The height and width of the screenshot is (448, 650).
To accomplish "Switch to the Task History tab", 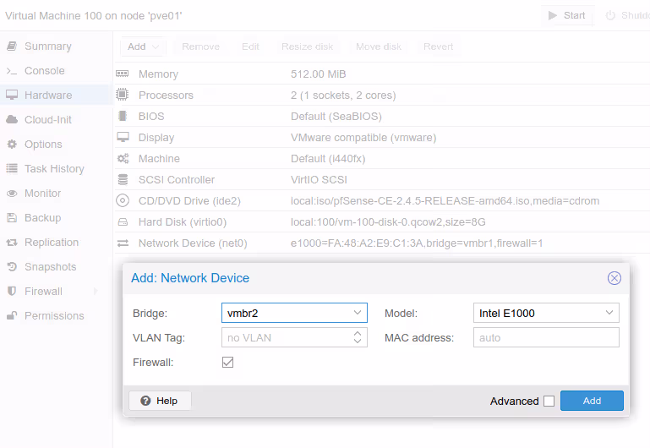I will click(53, 169).
